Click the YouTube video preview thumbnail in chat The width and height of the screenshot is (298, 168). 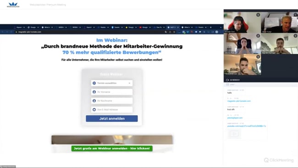coord(234,134)
